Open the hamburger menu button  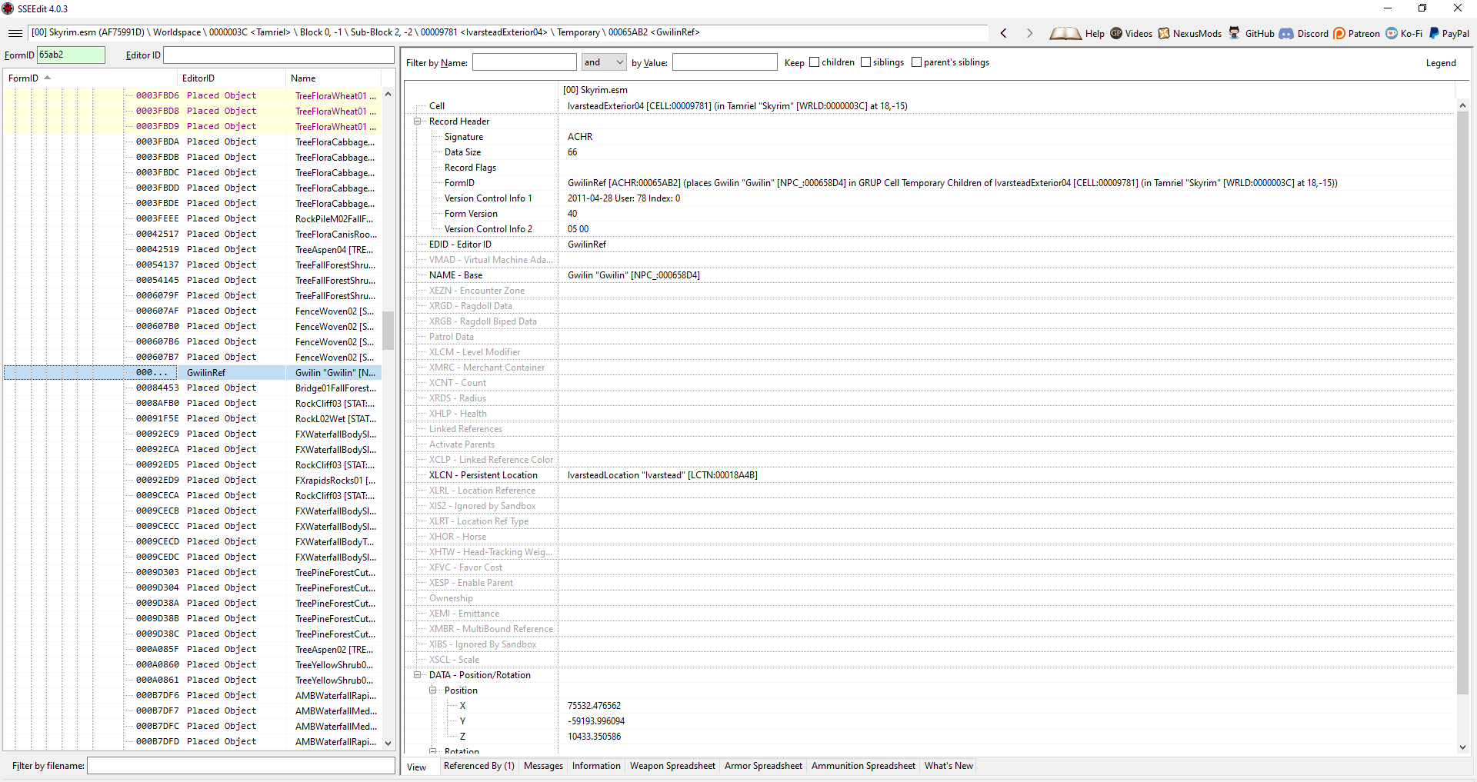click(15, 33)
